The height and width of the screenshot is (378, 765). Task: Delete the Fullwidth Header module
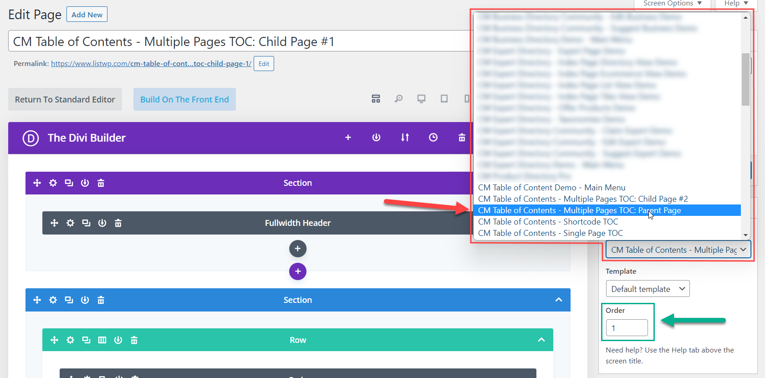[118, 223]
